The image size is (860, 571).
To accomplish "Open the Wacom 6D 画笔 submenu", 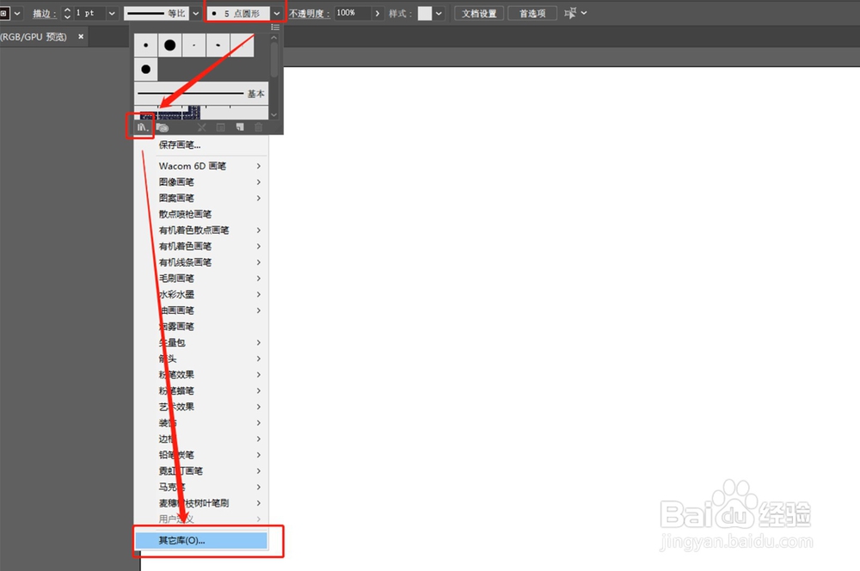I will pos(201,166).
